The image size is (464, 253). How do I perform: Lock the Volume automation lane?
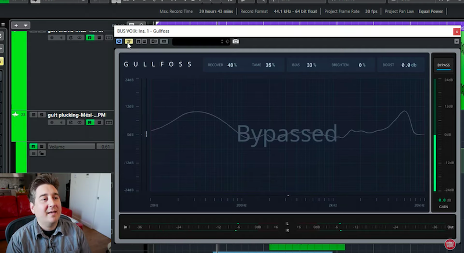[41, 153]
